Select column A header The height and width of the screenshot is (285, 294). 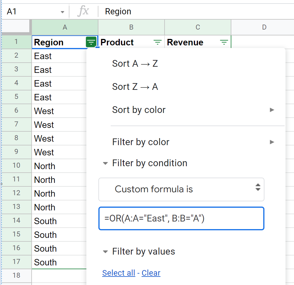click(65, 27)
